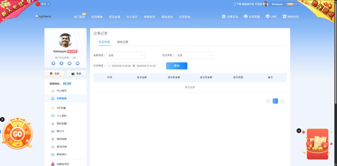Click the 热线电话 hotline phone icon
Viewport: 337px width, 166px height.
pyautogui.click(x=284, y=16)
